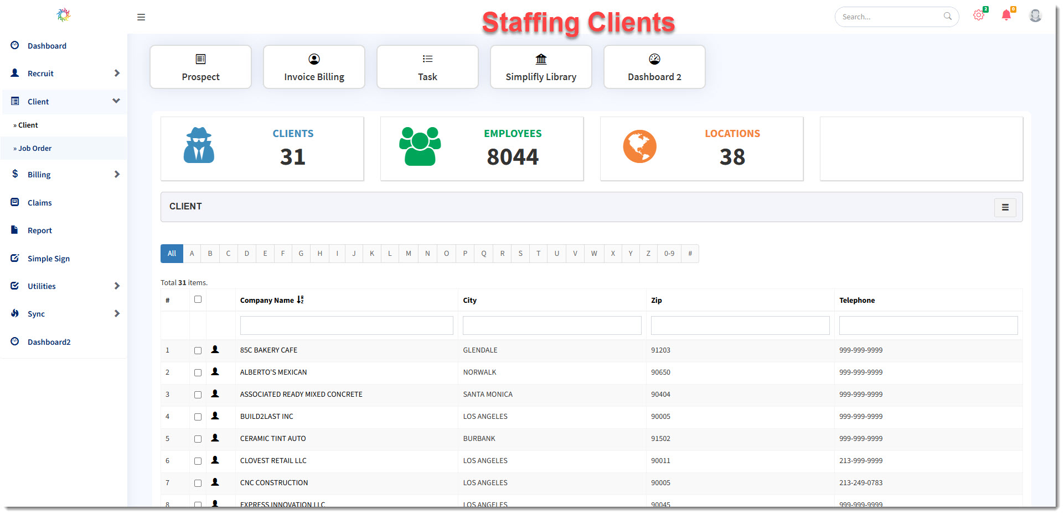Open Job Order in the sidebar
1064x515 pixels.
[35, 148]
